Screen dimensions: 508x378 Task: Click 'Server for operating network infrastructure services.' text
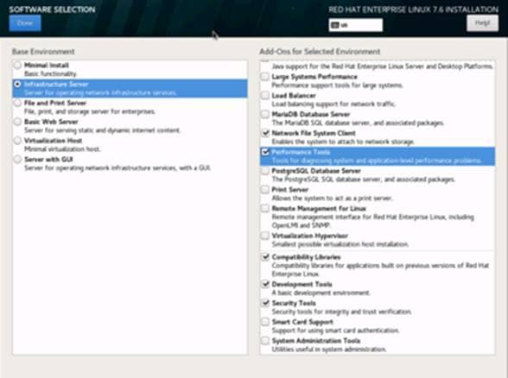(x=100, y=93)
